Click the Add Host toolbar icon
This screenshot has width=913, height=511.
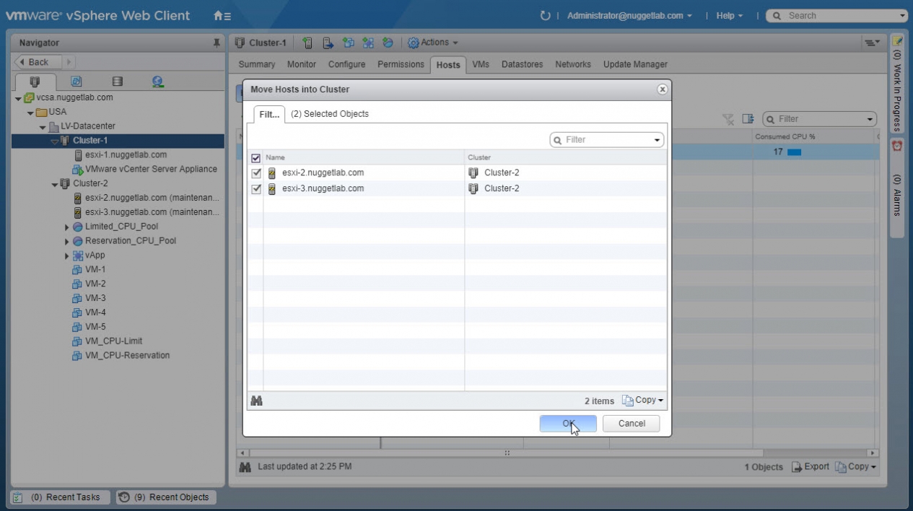click(307, 43)
